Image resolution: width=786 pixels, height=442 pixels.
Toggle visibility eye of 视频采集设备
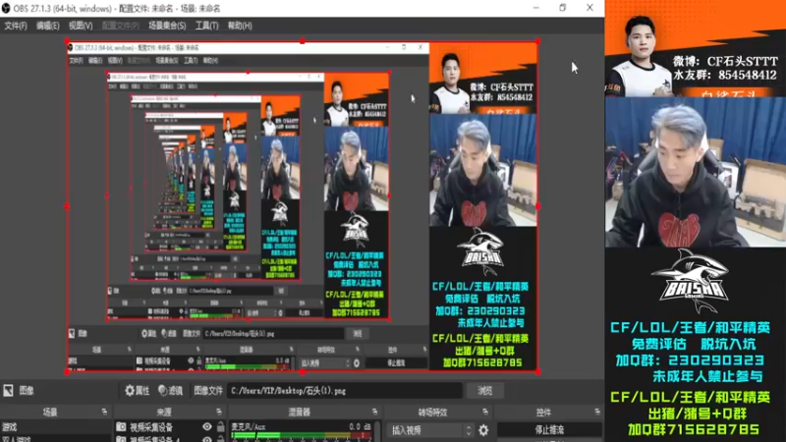pyautogui.click(x=207, y=427)
